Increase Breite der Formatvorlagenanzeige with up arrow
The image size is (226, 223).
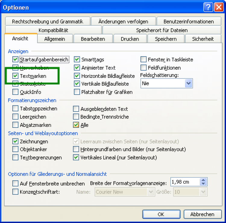click(203, 180)
